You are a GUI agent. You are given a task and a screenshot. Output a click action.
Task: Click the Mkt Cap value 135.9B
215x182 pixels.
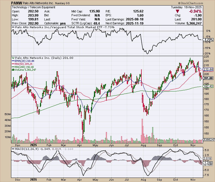[x=95, y=11]
